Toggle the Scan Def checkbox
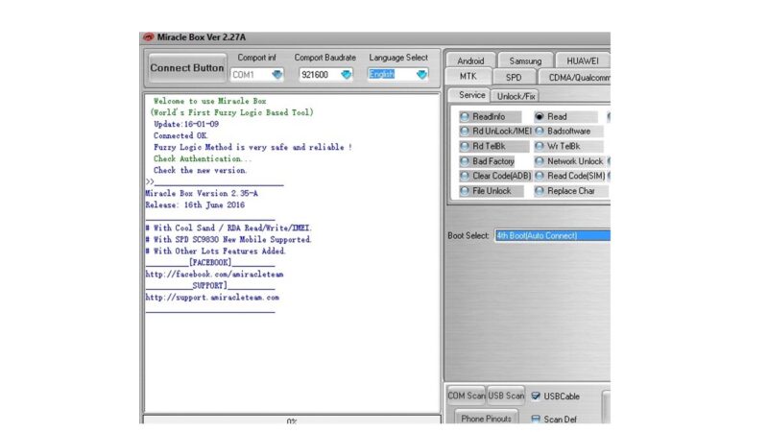 (536, 420)
